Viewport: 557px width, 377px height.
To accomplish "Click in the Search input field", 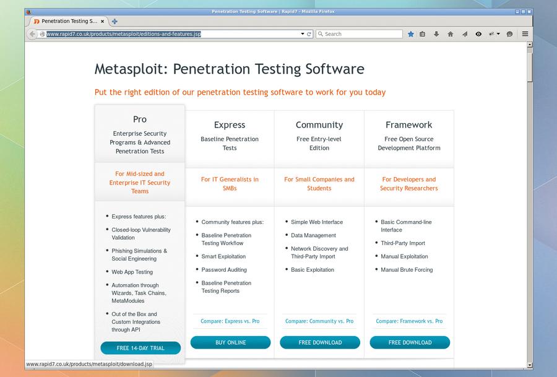I will tap(359, 34).
